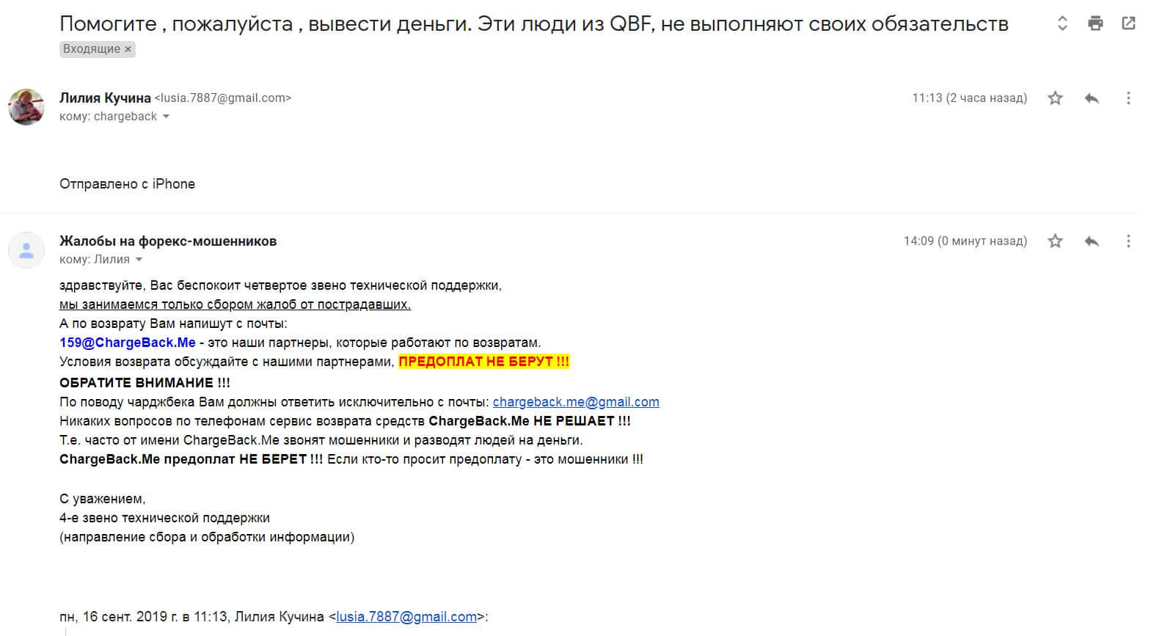The height and width of the screenshot is (636, 1151).
Task: Click the Входящие label tag
Action: (x=91, y=49)
